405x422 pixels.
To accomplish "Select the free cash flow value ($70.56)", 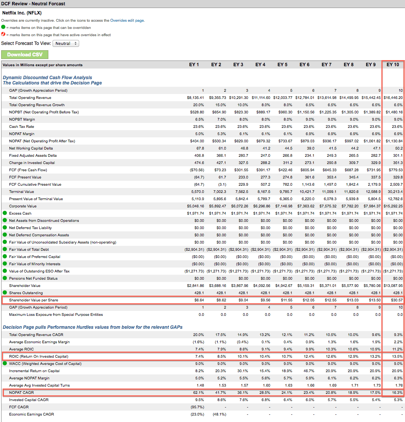I will coord(197,170).
